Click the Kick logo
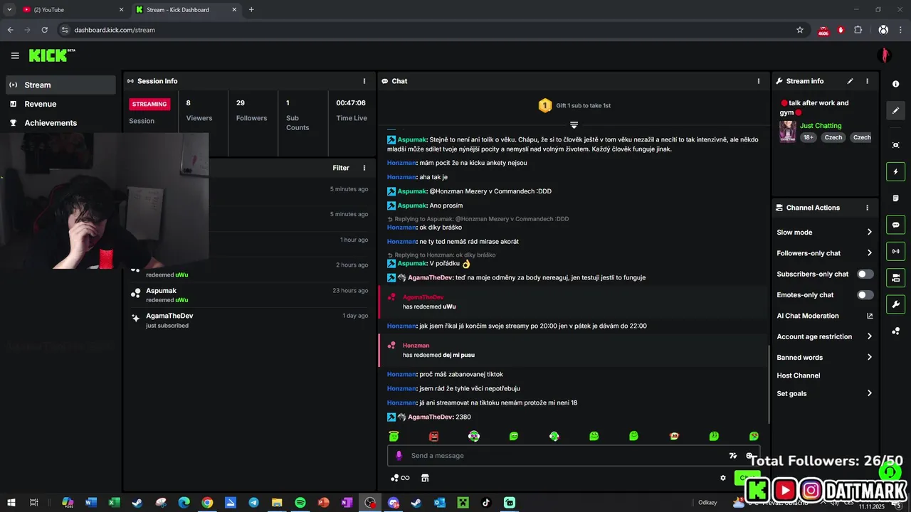Image resolution: width=911 pixels, height=512 pixels. pos(51,55)
